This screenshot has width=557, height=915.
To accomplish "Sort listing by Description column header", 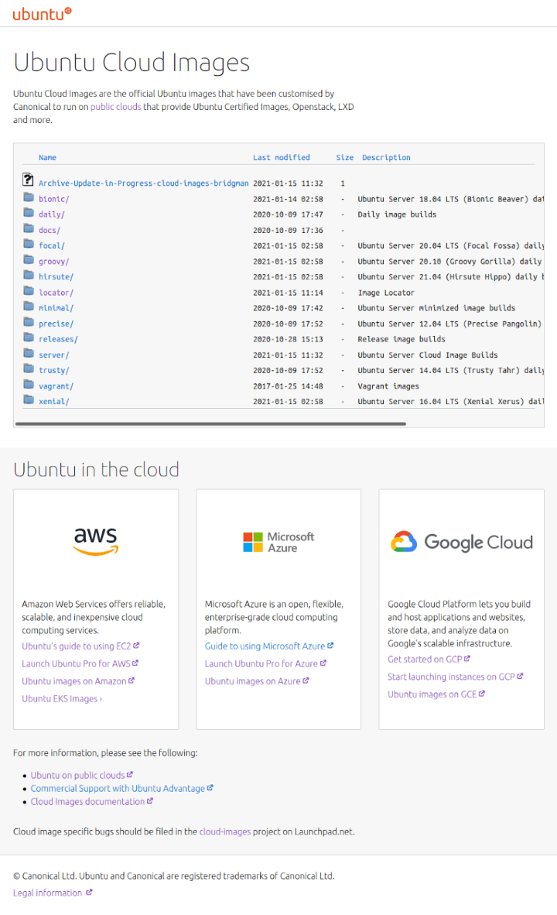I will 386,158.
